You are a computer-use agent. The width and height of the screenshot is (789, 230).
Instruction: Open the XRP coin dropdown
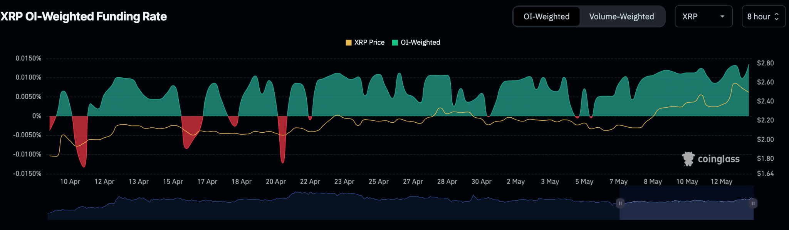[703, 17]
